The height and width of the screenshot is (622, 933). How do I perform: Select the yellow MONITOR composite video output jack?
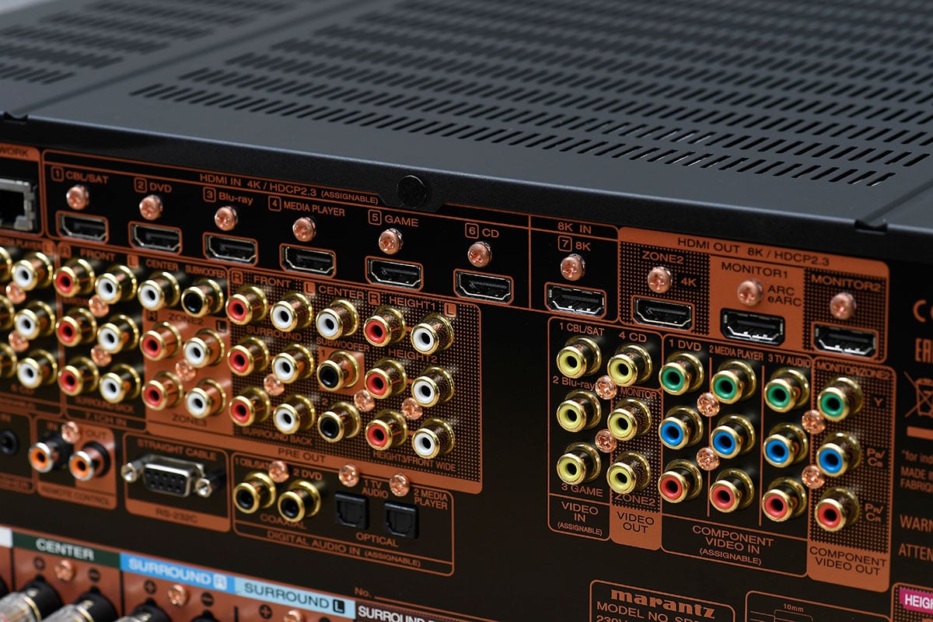click(x=630, y=419)
